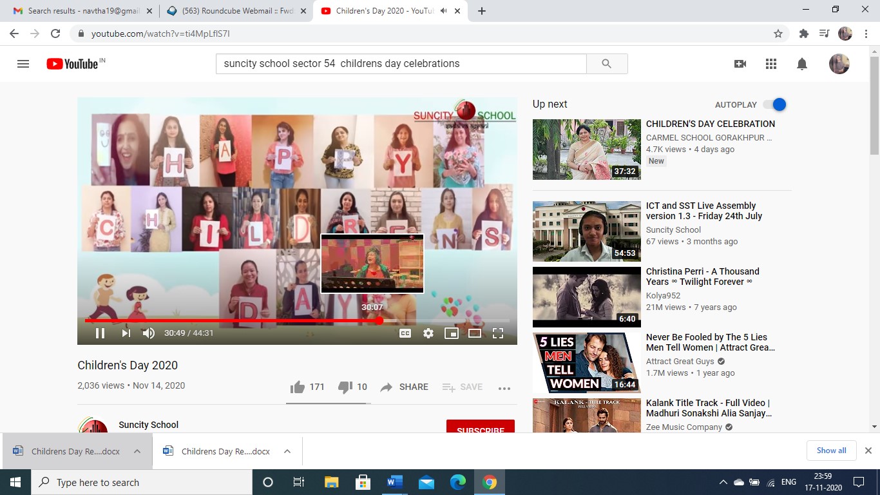Image resolution: width=880 pixels, height=495 pixels.
Task: Click the Up next heading text
Action: 550,104
